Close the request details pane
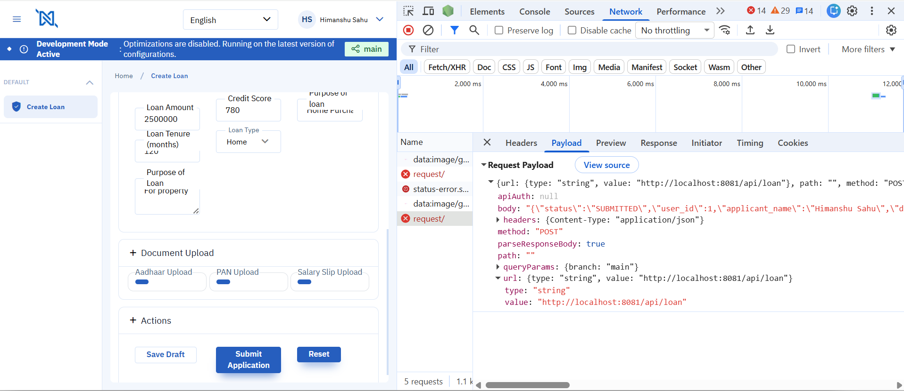904x391 pixels. point(487,142)
